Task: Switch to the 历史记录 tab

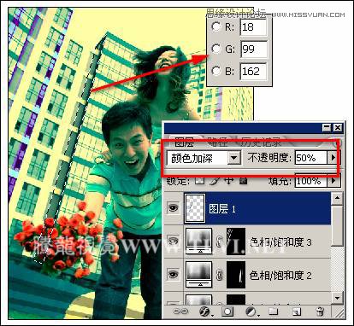Action: (x=261, y=142)
